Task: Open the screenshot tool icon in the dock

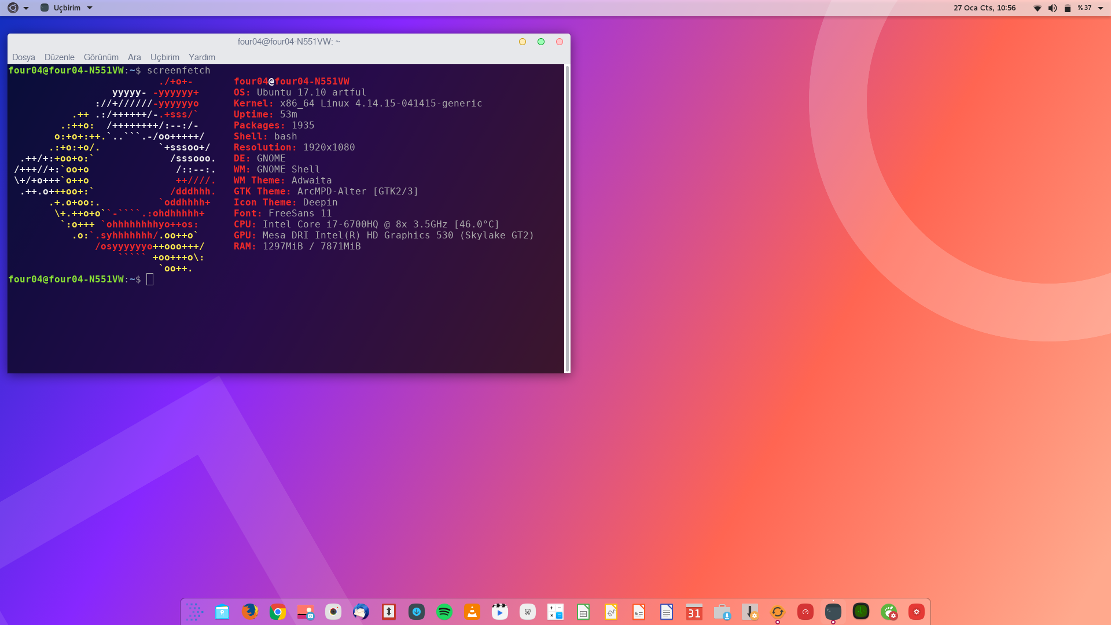Action: (x=306, y=612)
